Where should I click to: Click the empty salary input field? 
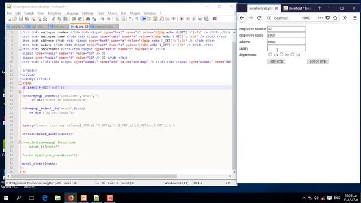coord(287,48)
